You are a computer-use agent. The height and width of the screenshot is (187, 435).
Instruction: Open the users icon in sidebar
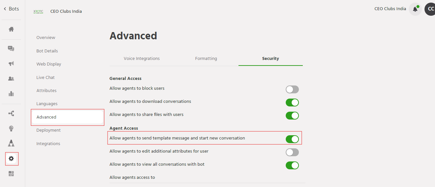point(11,79)
